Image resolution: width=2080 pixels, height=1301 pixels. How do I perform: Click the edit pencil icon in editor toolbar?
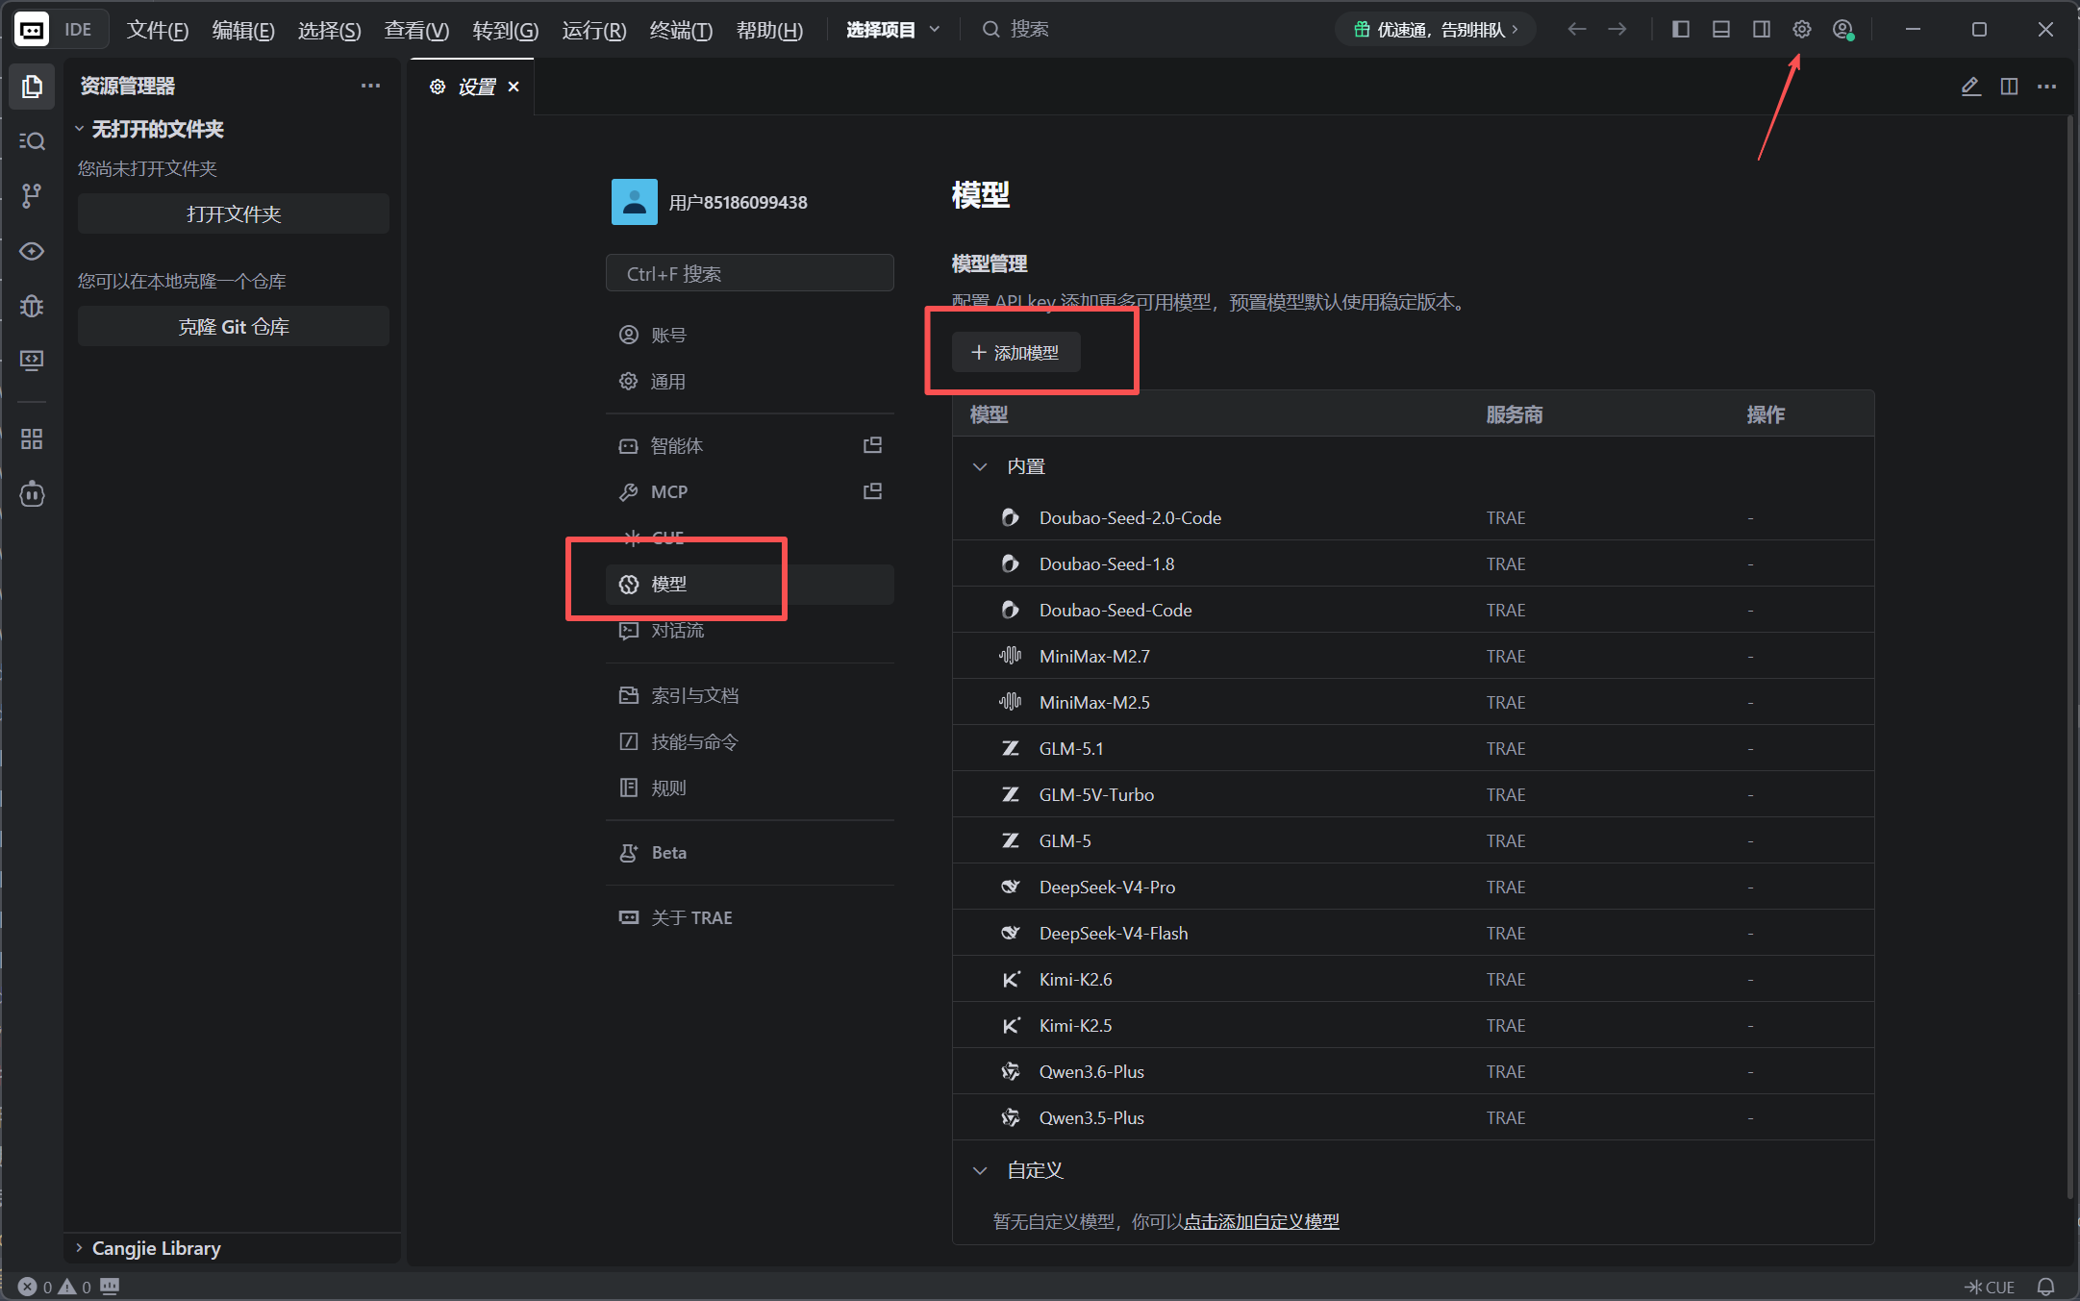click(1970, 87)
